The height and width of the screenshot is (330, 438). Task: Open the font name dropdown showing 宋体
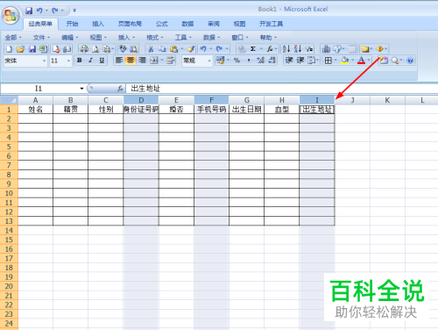(44, 61)
